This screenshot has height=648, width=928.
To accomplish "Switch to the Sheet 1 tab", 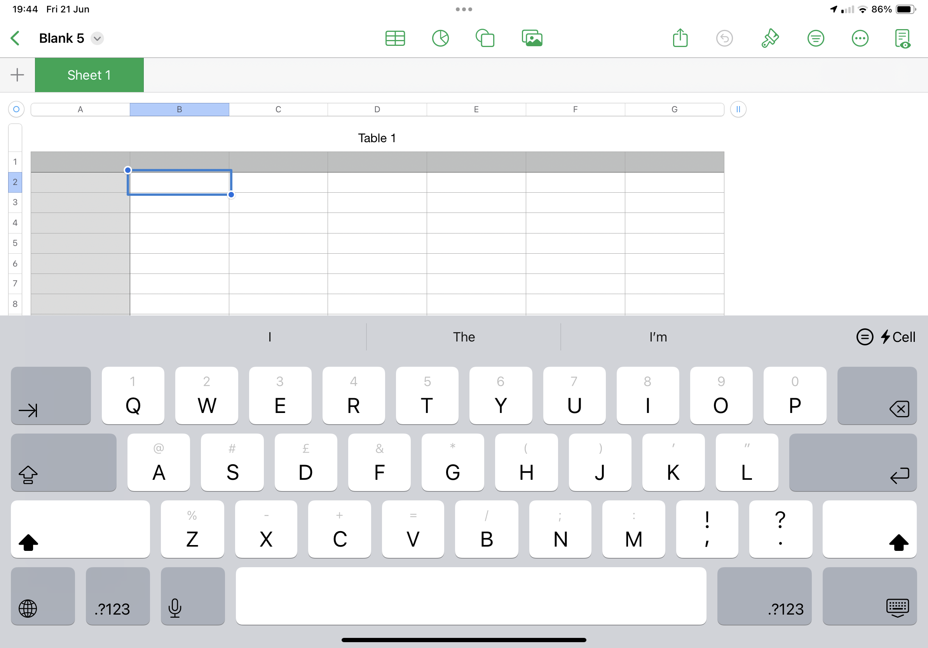I will (89, 75).
